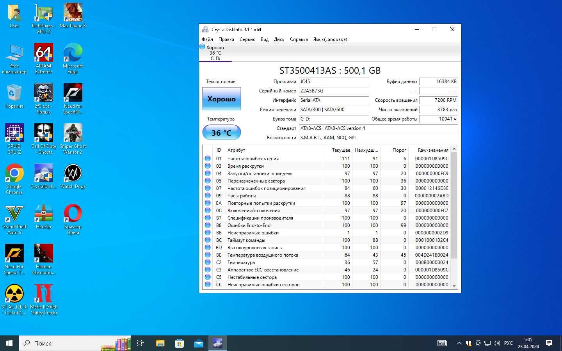This screenshot has height=351, width=562.
Task: Open the Язык(Language) menu
Action: [x=330, y=39]
